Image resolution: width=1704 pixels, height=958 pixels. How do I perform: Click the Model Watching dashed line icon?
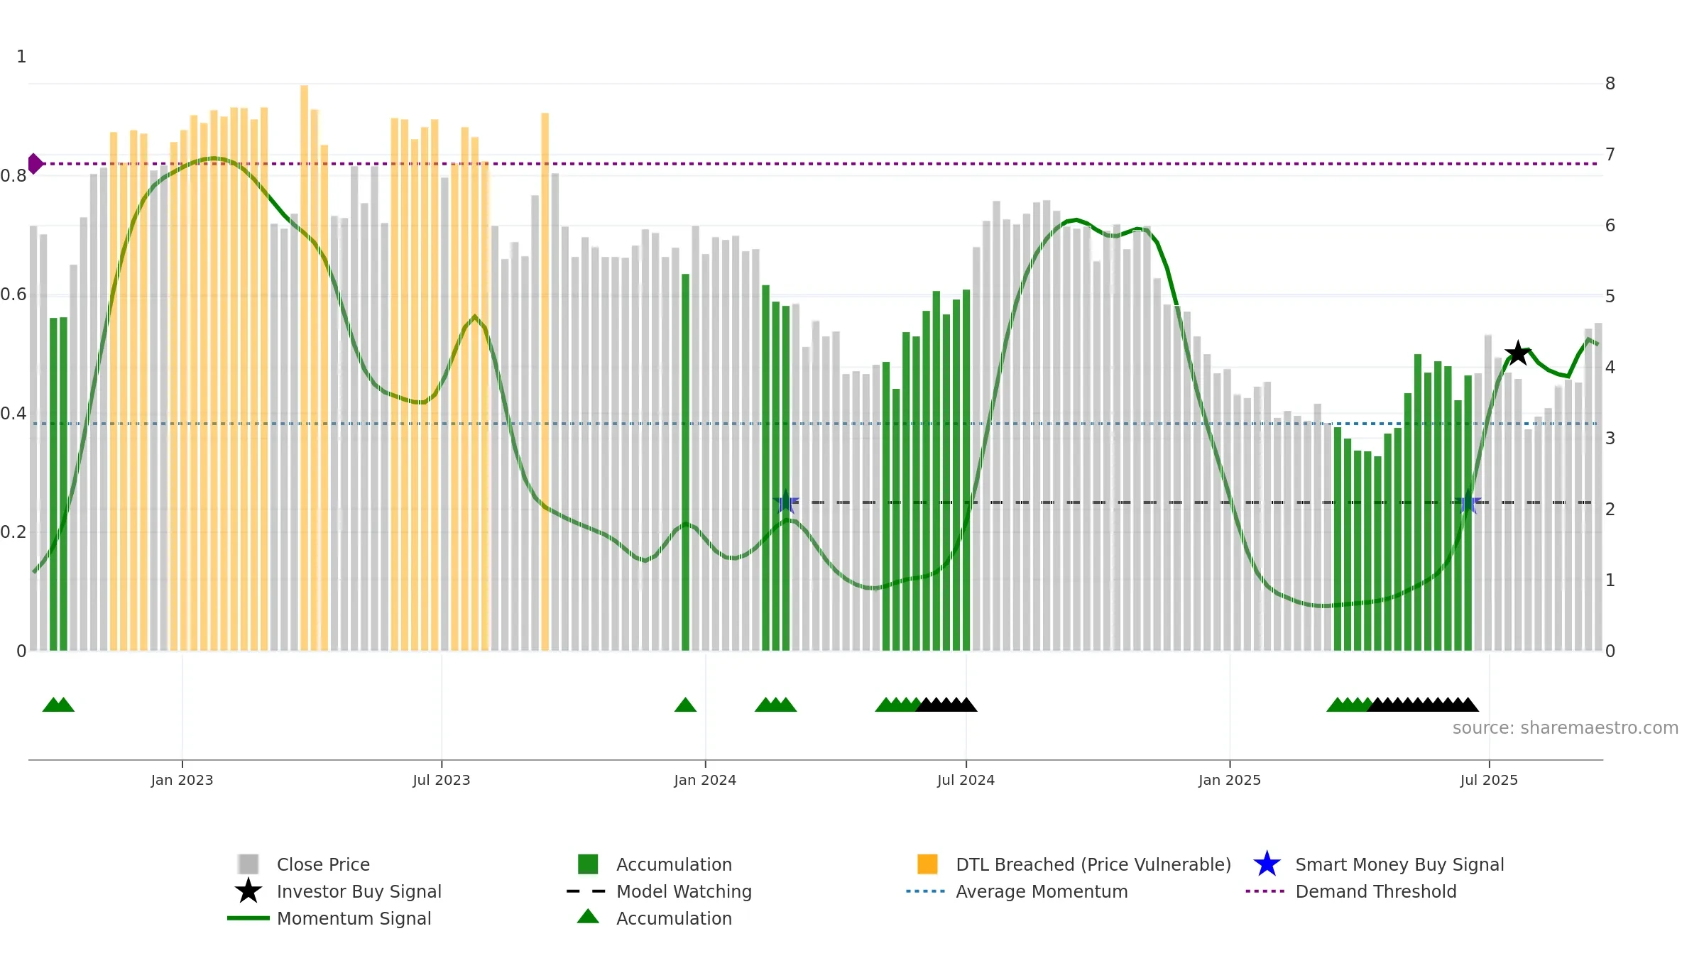pos(586,891)
